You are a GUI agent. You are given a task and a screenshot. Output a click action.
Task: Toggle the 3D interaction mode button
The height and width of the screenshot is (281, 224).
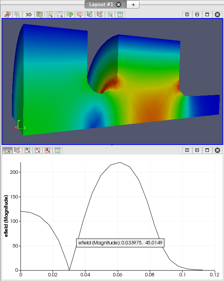(x=29, y=15)
